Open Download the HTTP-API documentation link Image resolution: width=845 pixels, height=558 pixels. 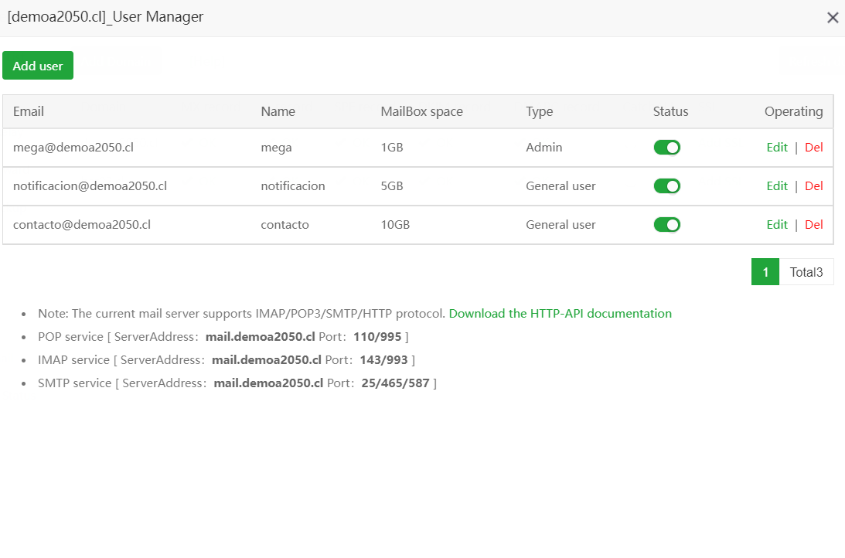pos(560,314)
